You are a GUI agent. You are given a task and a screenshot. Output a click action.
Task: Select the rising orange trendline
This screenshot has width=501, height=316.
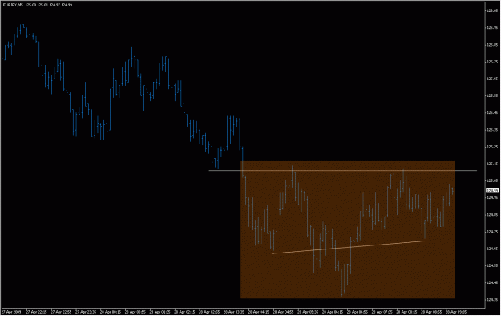349,247
